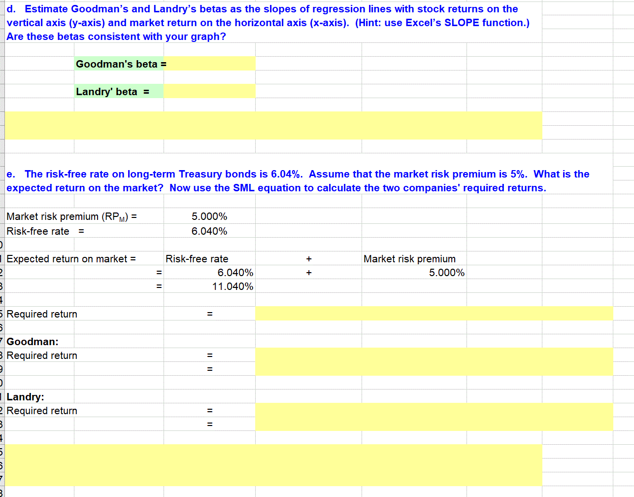Select the yellow answer box under the betas
The width and height of the screenshot is (634, 497).
(273, 126)
